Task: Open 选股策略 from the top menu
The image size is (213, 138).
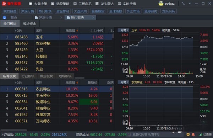Action: tap(60, 4)
